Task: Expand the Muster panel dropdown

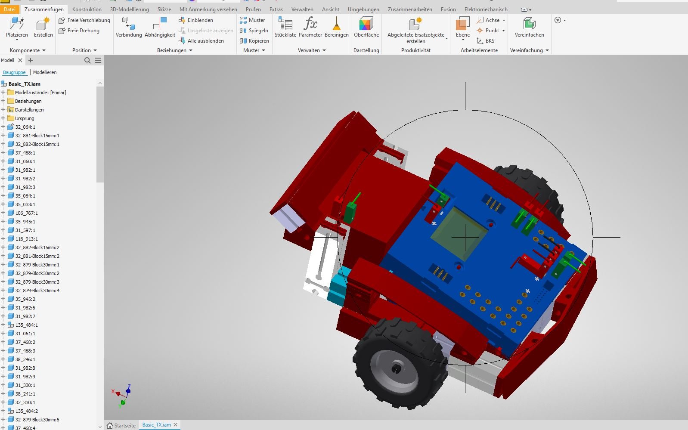Action: (263, 50)
